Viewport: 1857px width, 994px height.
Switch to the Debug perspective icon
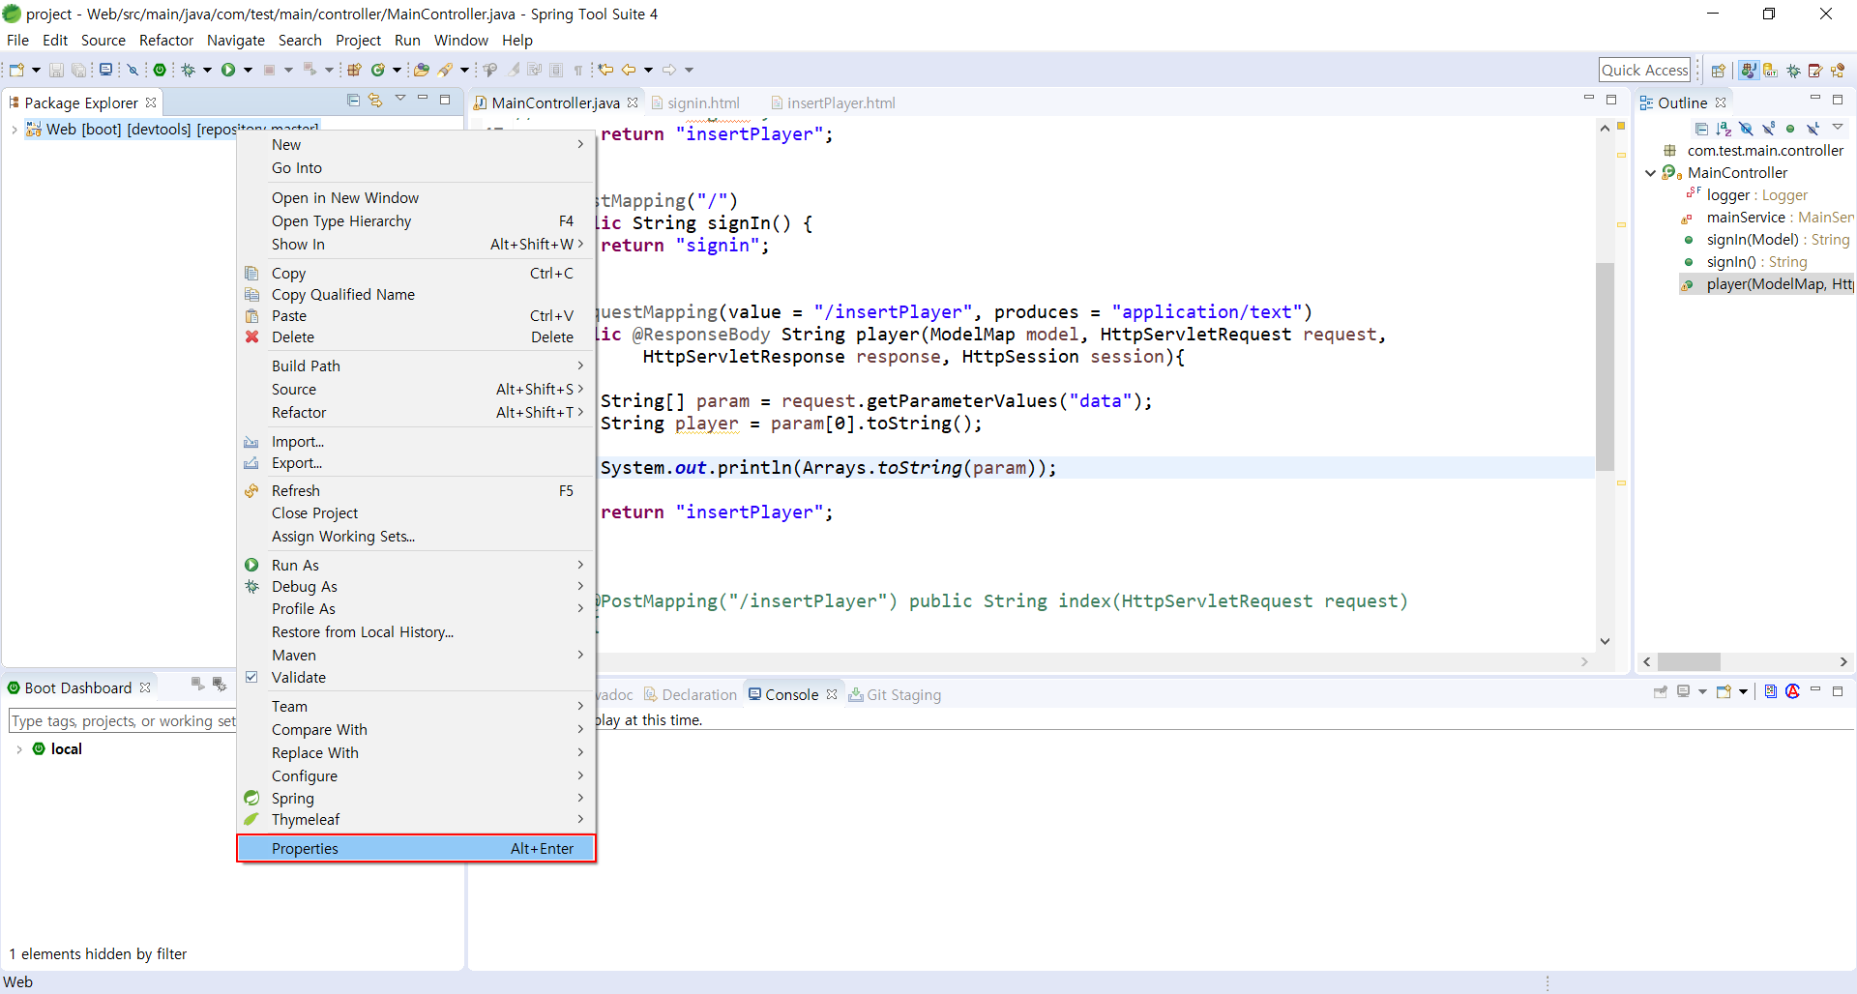click(x=1793, y=71)
